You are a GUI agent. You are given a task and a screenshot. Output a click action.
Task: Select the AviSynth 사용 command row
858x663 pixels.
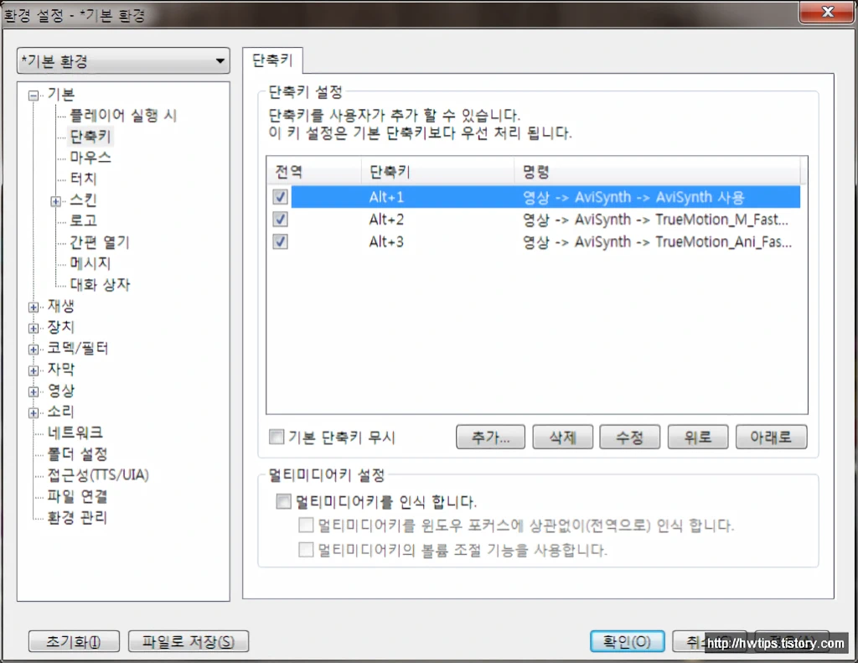click(x=633, y=196)
